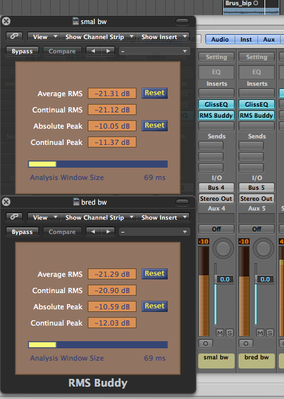
Task: Open GlissEQ insert on bred bw strip
Action: tap(257, 105)
